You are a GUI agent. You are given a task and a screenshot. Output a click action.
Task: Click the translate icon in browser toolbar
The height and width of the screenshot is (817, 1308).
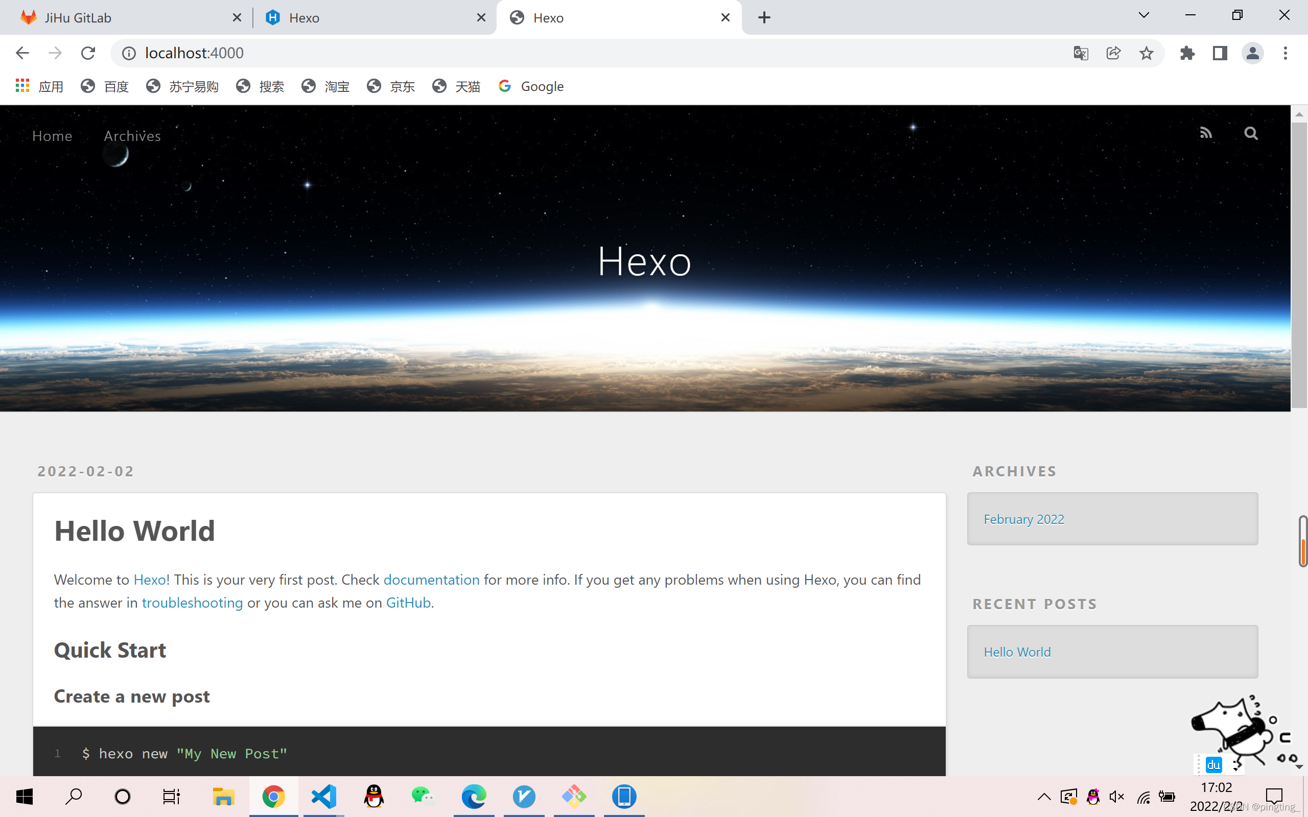[x=1081, y=53]
